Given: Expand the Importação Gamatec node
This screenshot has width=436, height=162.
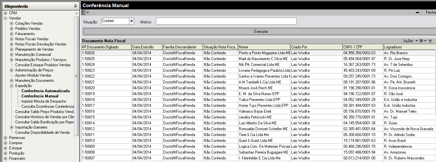Looking at the screenshot, I should [x=12, y=127].
